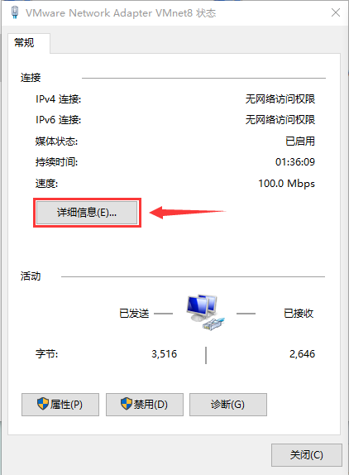Close the dialog with the X button

tap(336, 12)
